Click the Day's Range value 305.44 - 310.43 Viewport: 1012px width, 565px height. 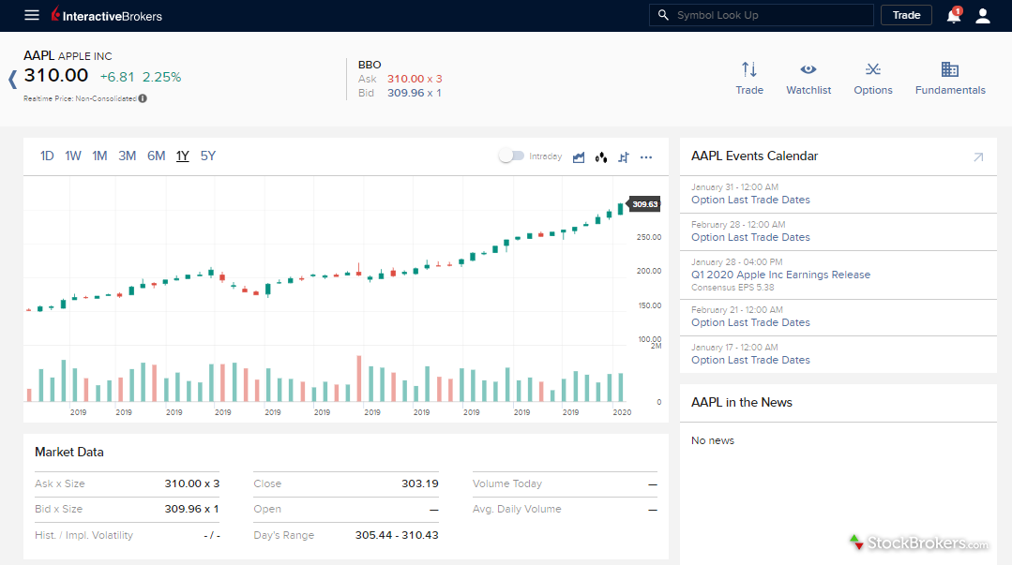[397, 535]
